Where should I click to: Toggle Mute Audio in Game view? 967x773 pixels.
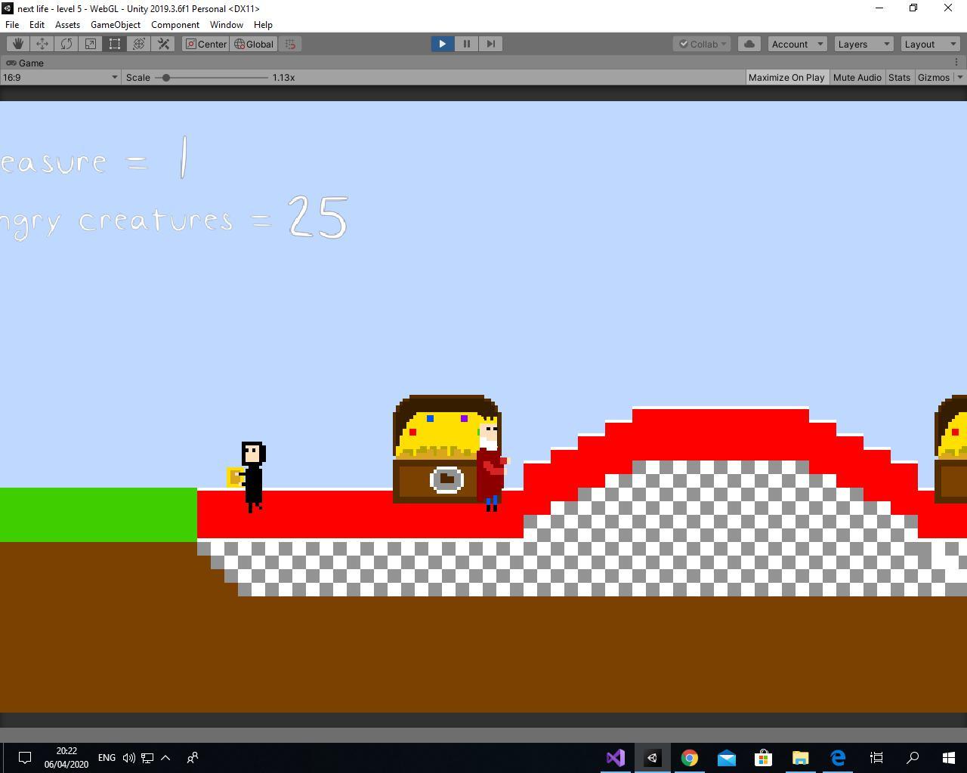(857, 77)
